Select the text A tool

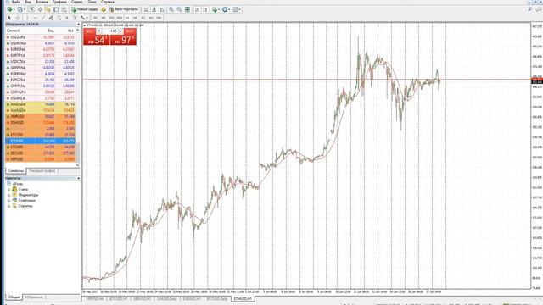(x=67, y=18)
